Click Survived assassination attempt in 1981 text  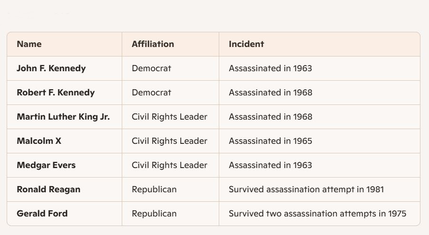tap(306, 189)
